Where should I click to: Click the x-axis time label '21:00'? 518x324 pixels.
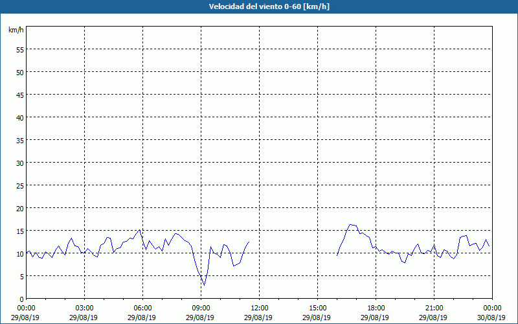pos(434,308)
